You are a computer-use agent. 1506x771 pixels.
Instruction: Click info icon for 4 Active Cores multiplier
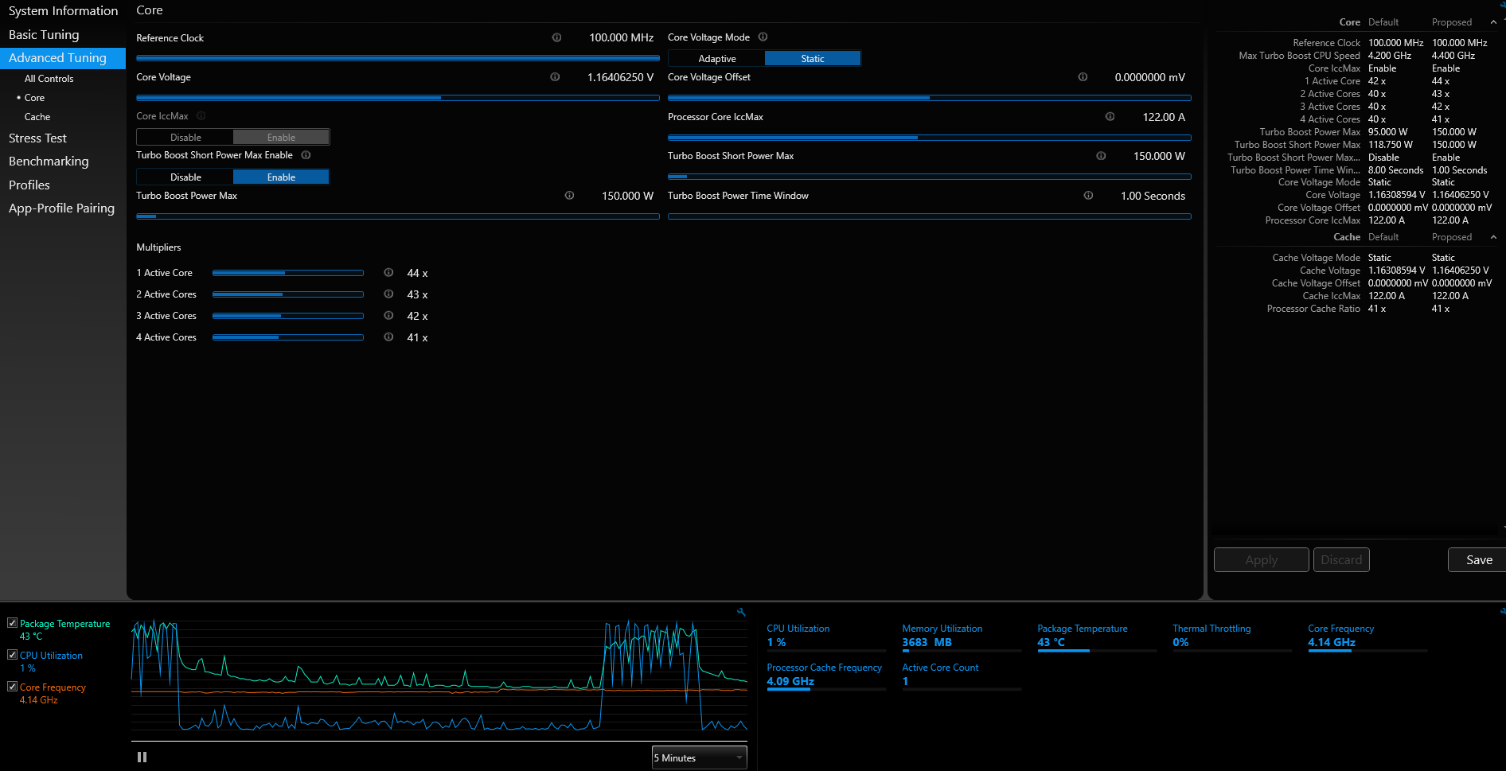[388, 337]
